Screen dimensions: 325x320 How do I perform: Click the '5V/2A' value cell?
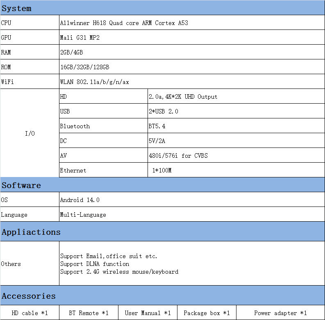tap(236, 141)
